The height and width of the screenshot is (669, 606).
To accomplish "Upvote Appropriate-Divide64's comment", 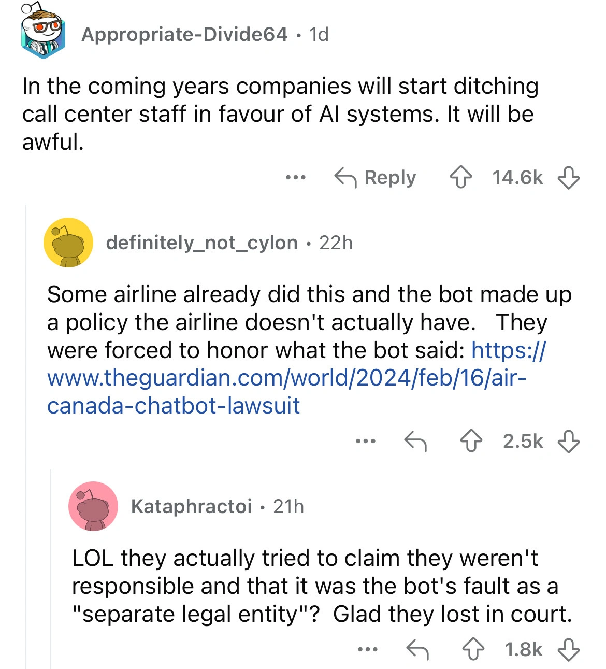I will 460,178.
